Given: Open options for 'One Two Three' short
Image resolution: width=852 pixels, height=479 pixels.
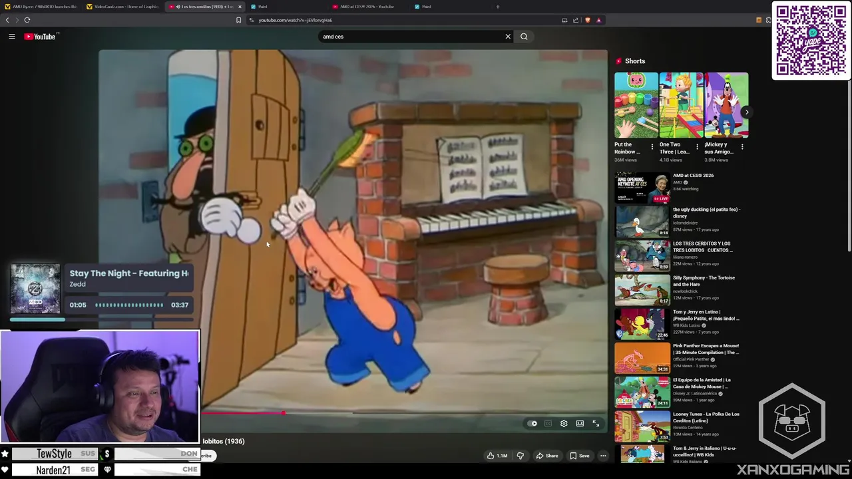Looking at the screenshot, I should (698, 147).
